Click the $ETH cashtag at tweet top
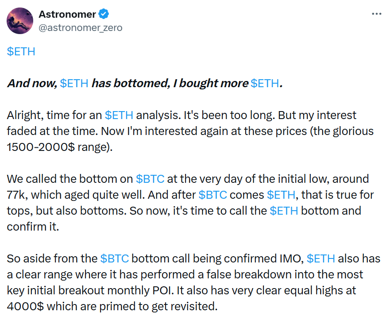Screen dimensions: 390x316 click(x=21, y=51)
